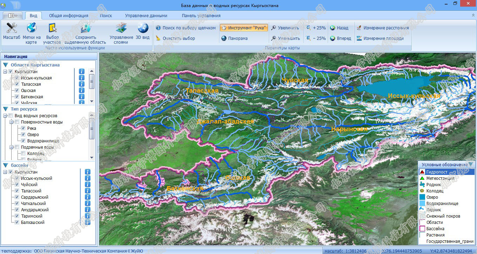Screen dimensions: 477x254
Task: Select the Выбор участков tool
Action: coord(52,28)
